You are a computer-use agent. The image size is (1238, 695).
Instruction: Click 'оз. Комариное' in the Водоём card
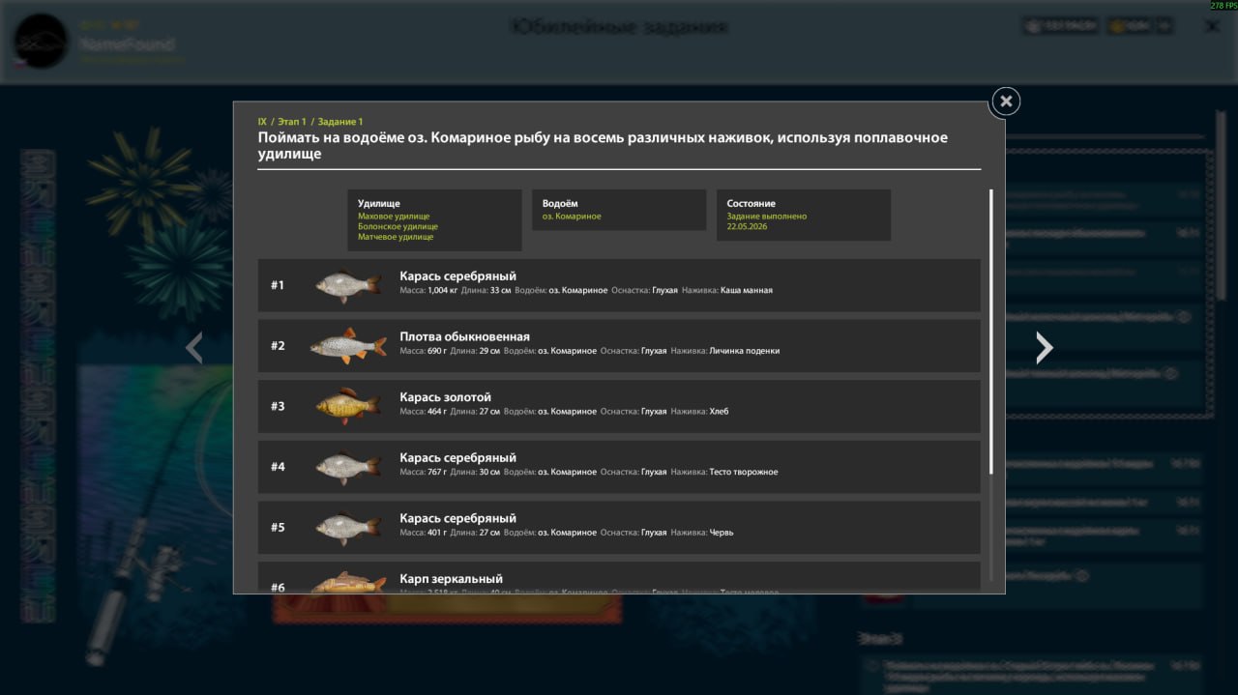pyautogui.click(x=572, y=217)
